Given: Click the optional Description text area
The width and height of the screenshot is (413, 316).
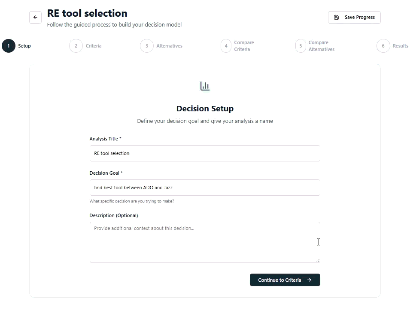Looking at the screenshot, I should (205, 242).
